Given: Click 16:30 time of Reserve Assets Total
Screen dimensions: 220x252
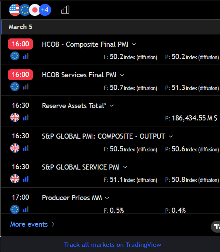Looking at the screenshot, I should [21, 105].
